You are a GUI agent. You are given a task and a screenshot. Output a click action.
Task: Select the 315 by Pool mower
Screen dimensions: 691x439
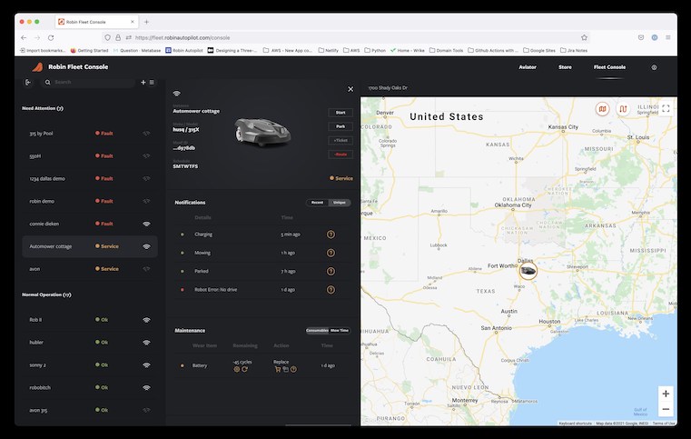coord(90,134)
